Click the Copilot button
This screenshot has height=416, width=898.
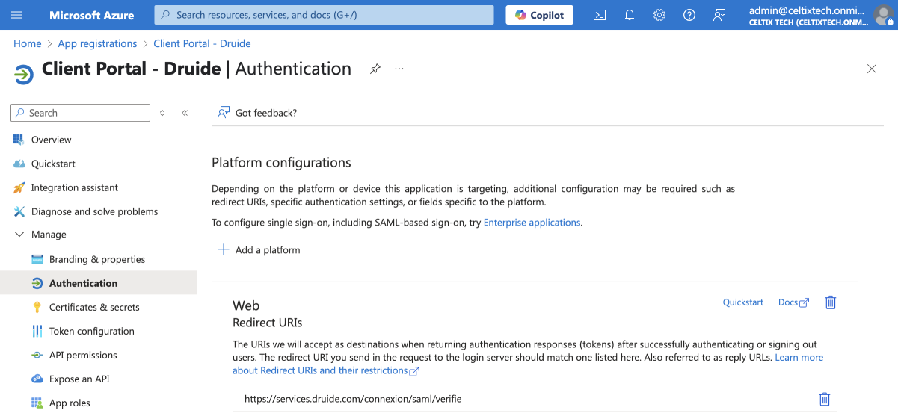coord(539,15)
